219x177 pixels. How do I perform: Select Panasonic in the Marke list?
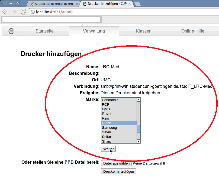coord(119,100)
